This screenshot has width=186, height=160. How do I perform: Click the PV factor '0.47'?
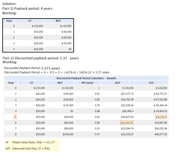point(97,134)
